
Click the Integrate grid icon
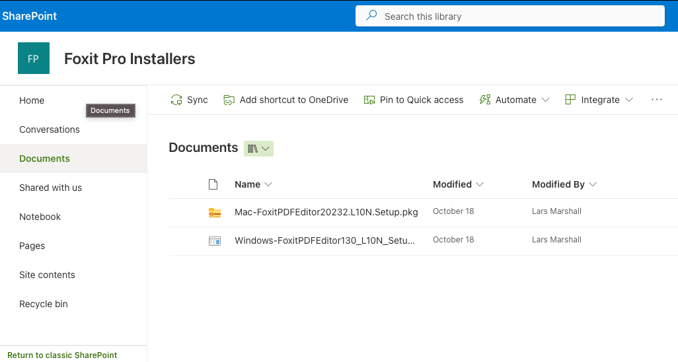(570, 100)
